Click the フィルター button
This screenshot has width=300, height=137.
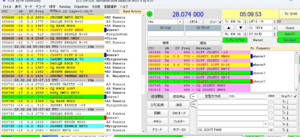coord(179,121)
